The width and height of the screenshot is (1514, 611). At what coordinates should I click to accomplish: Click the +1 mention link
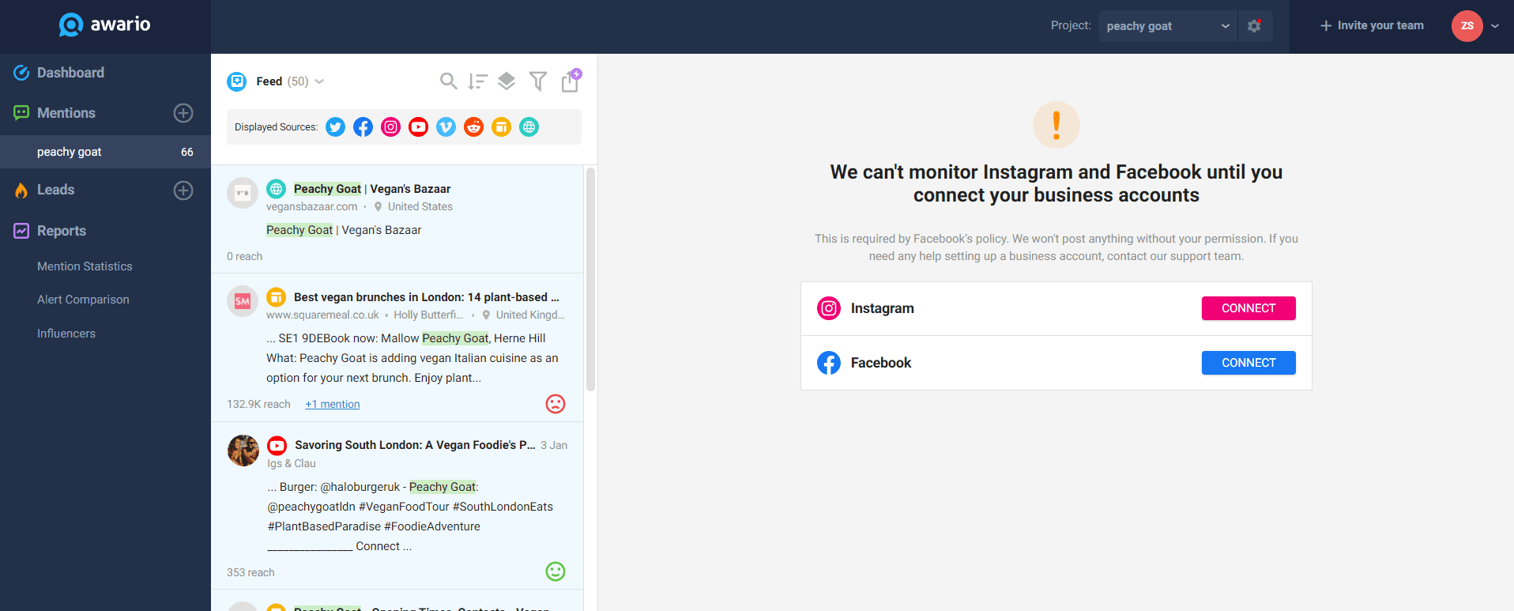[x=333, y=404]
